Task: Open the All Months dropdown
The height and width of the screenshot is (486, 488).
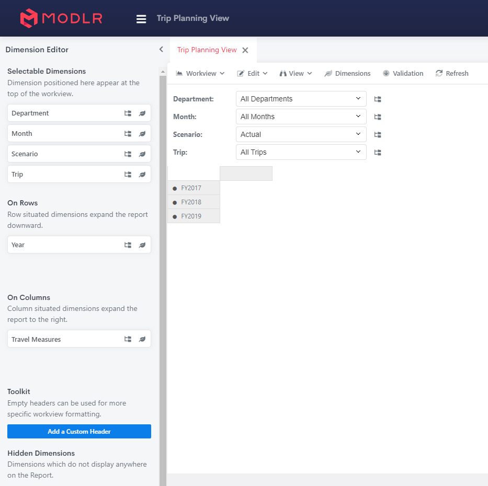Action: (x=301, y=117)
